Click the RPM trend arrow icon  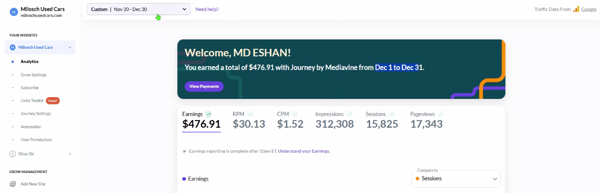coord(250,114)
